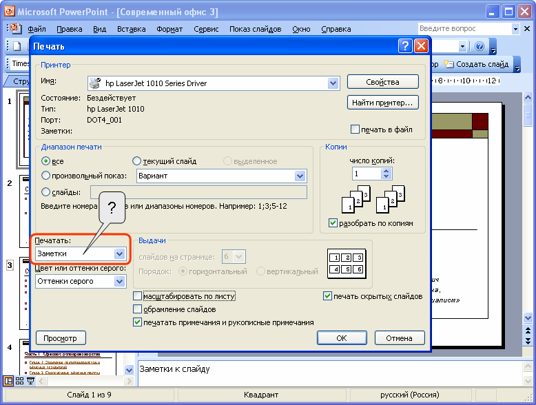Open the 'Введите вопрос' dropdown arrow

click(x=515, y=29)
